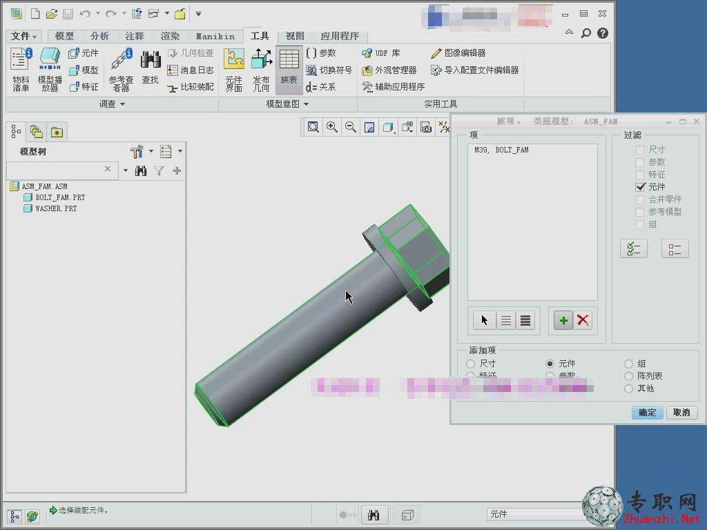Viewport: 707px width, 530px height.
Task: Open the model tree show dropdown arrow
Action: [x=180, y=151]
